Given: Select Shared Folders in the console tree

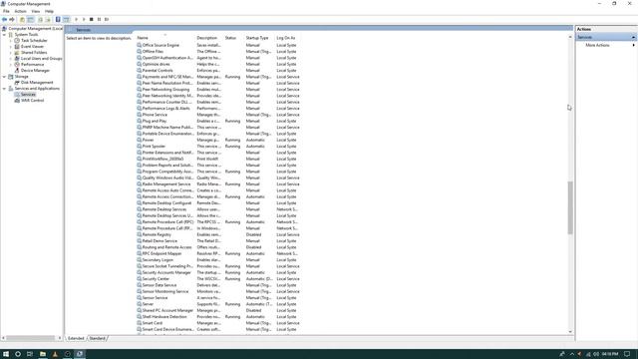Looking at the screenshot, I should (x=34, y=53).
